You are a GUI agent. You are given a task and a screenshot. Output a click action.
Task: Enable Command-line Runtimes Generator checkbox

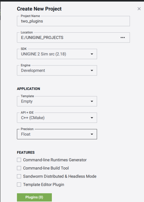click(x=19, y=160)
